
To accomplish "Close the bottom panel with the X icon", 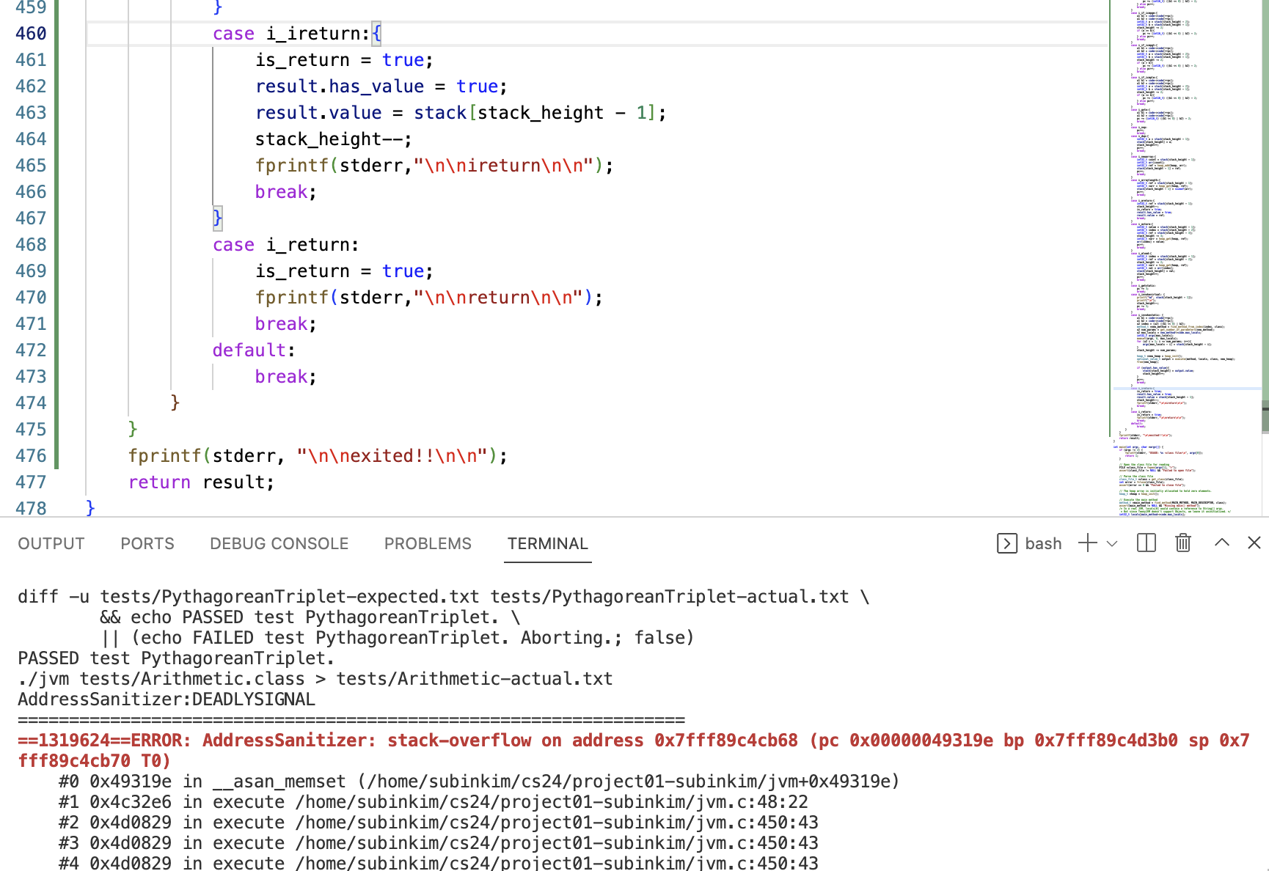I will 1254,543.
